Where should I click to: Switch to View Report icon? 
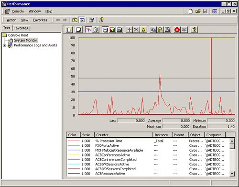point(119,30)
